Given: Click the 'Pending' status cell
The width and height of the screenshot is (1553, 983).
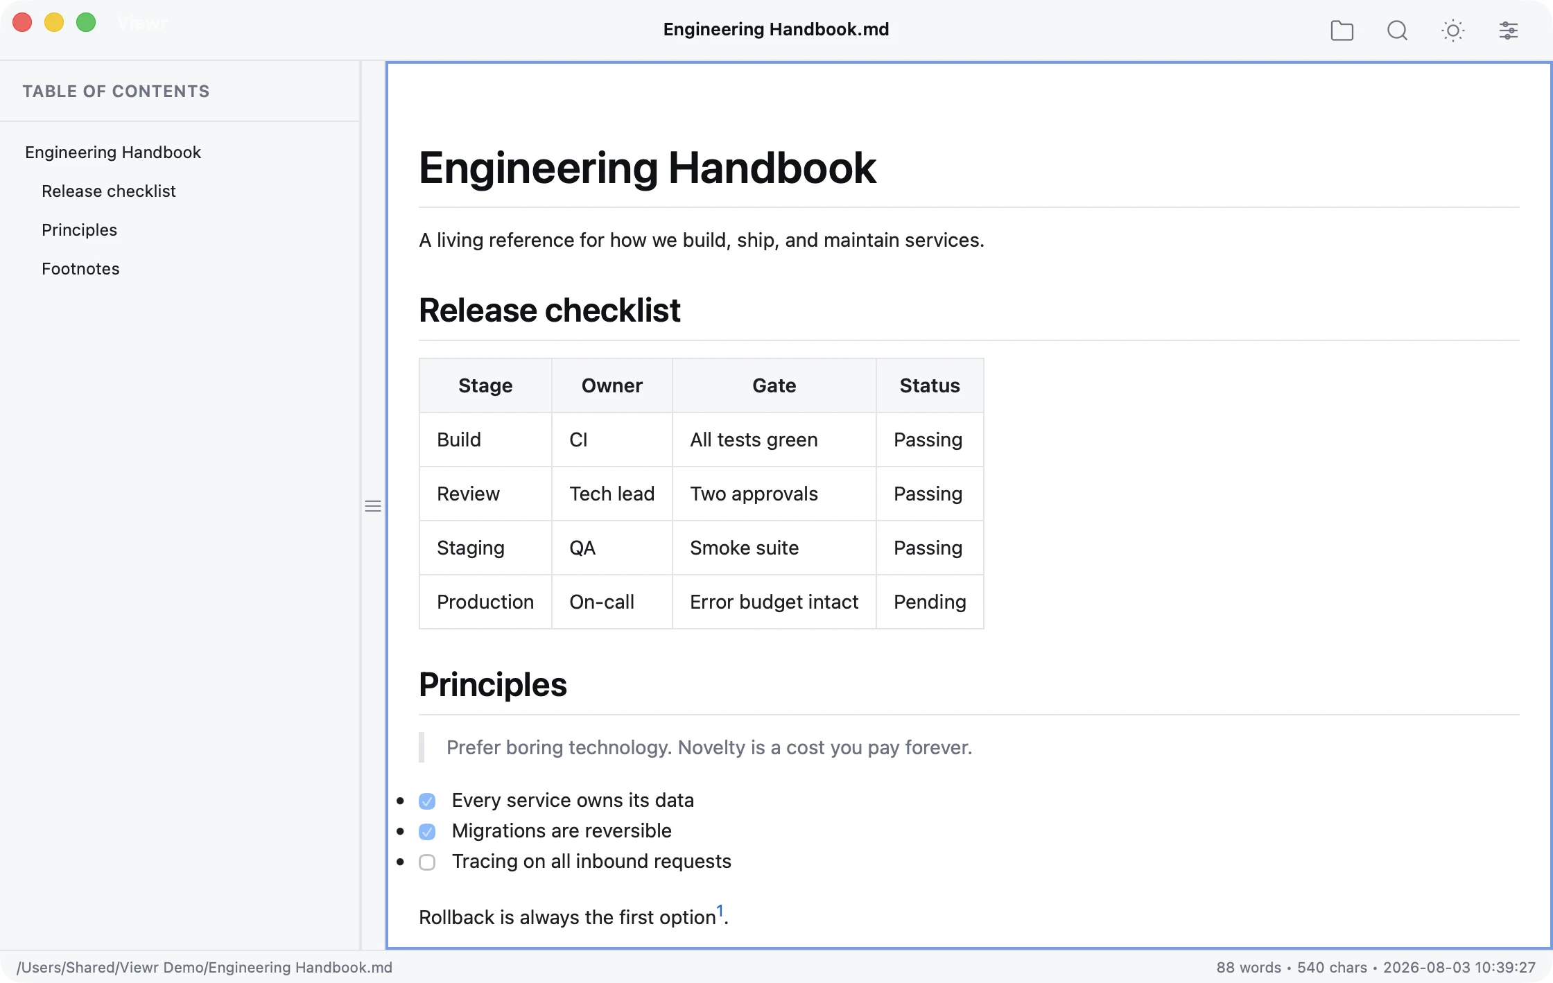Looking at the screenshot, I should click(930, 602).
